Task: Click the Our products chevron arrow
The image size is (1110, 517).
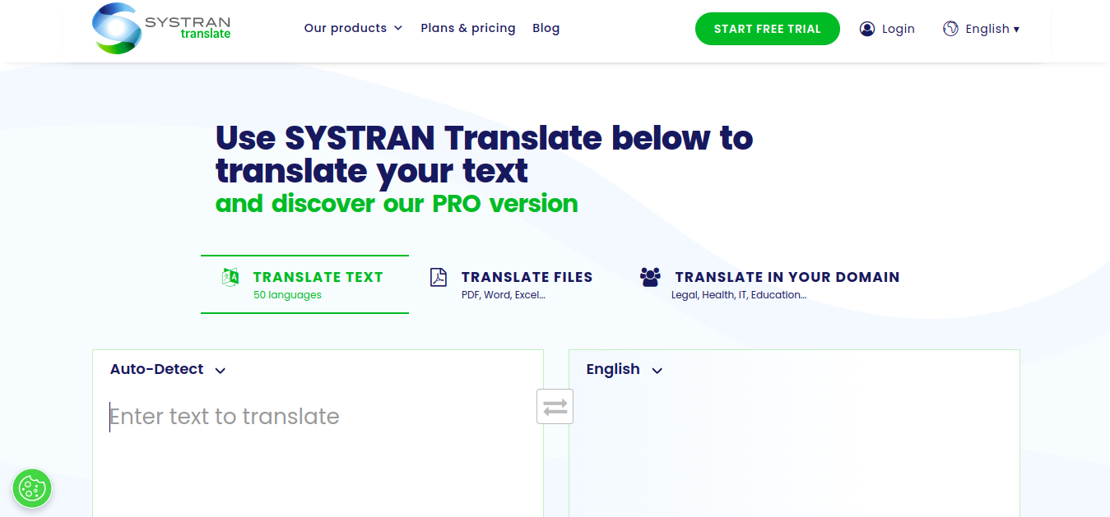Action: coord(398,28)
